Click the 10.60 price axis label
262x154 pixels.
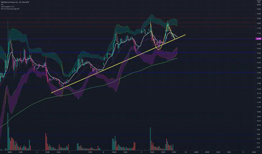(259, 117)
